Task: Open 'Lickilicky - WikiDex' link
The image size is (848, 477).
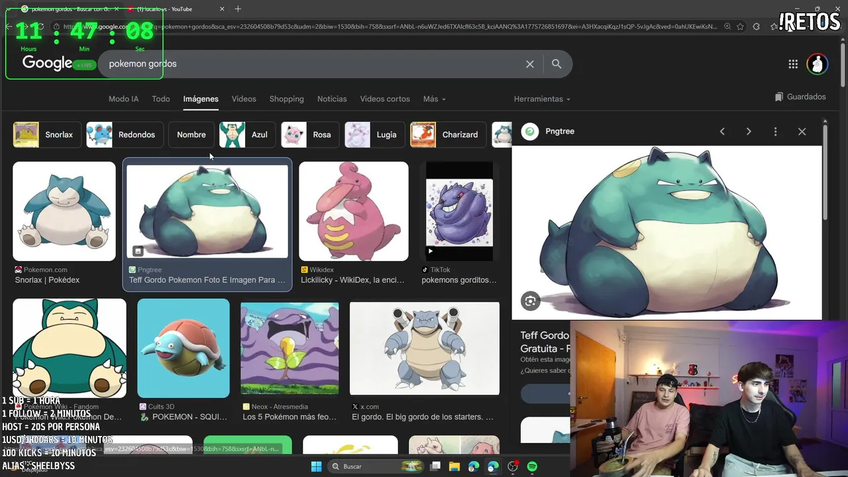Action: [x=352, y=280]
